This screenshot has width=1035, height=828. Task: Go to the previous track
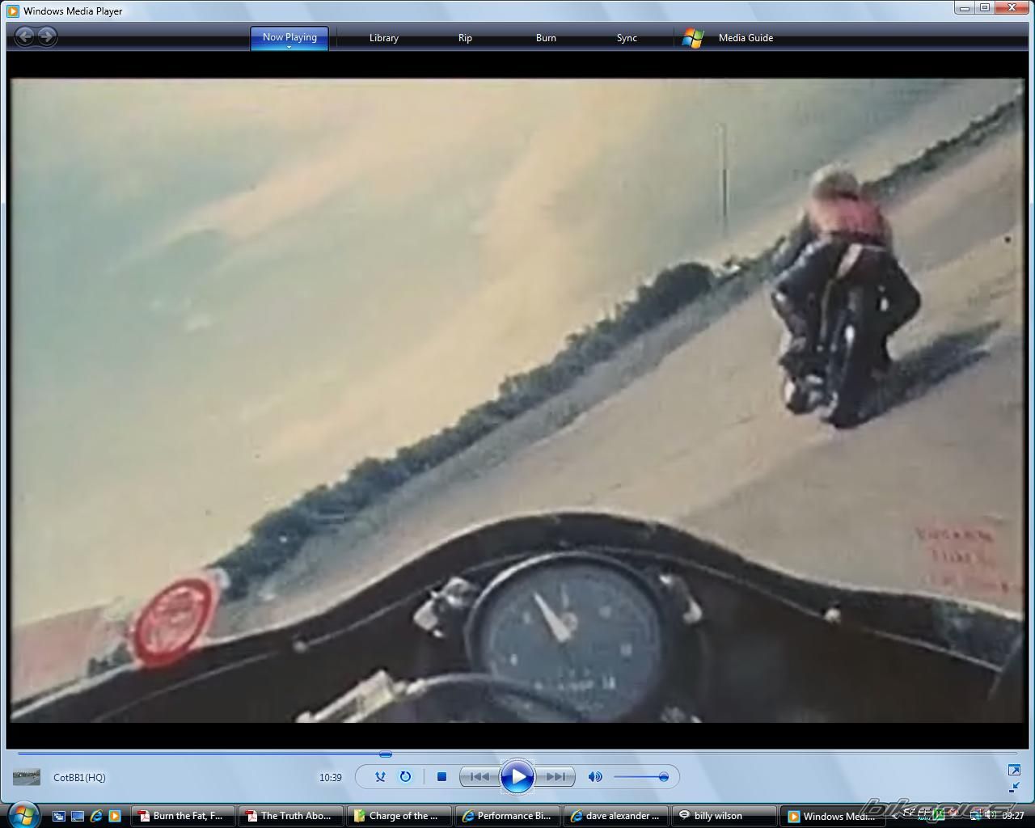pyautogui.click(x=479, y=777)
